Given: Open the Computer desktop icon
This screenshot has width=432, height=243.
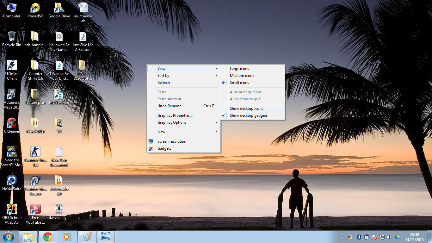Looking at the screenshot, I should pos(12,11).
